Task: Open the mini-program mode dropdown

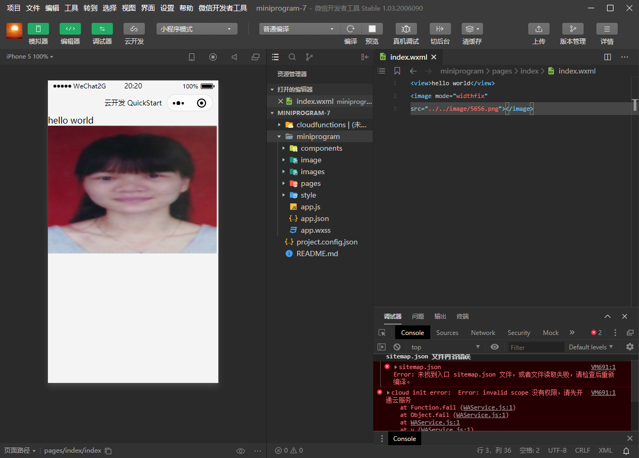Action: pos(197,29)
